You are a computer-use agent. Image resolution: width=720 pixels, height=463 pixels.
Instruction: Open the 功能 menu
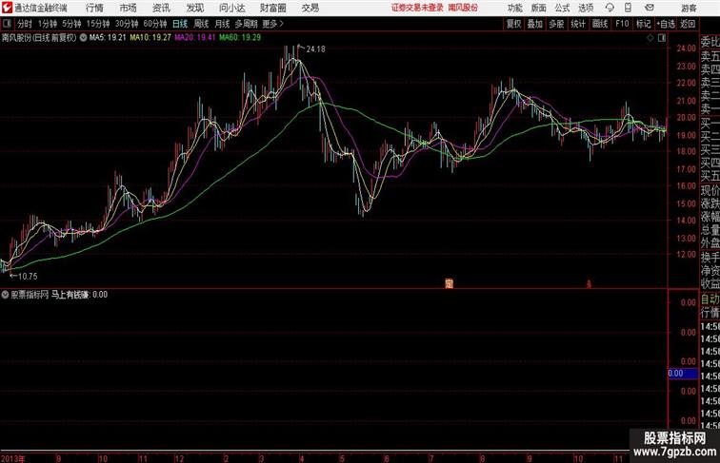[x=514, y=8]
